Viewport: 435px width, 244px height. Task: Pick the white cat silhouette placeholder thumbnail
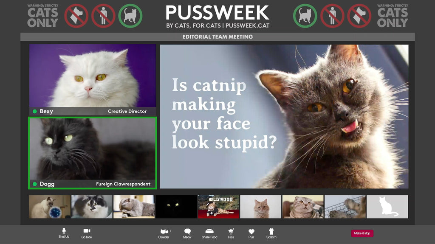[x=387, y=207]
